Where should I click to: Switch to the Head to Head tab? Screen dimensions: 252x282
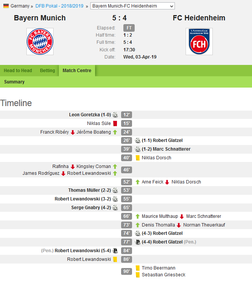pyautogui.click(x=18, y=71)
